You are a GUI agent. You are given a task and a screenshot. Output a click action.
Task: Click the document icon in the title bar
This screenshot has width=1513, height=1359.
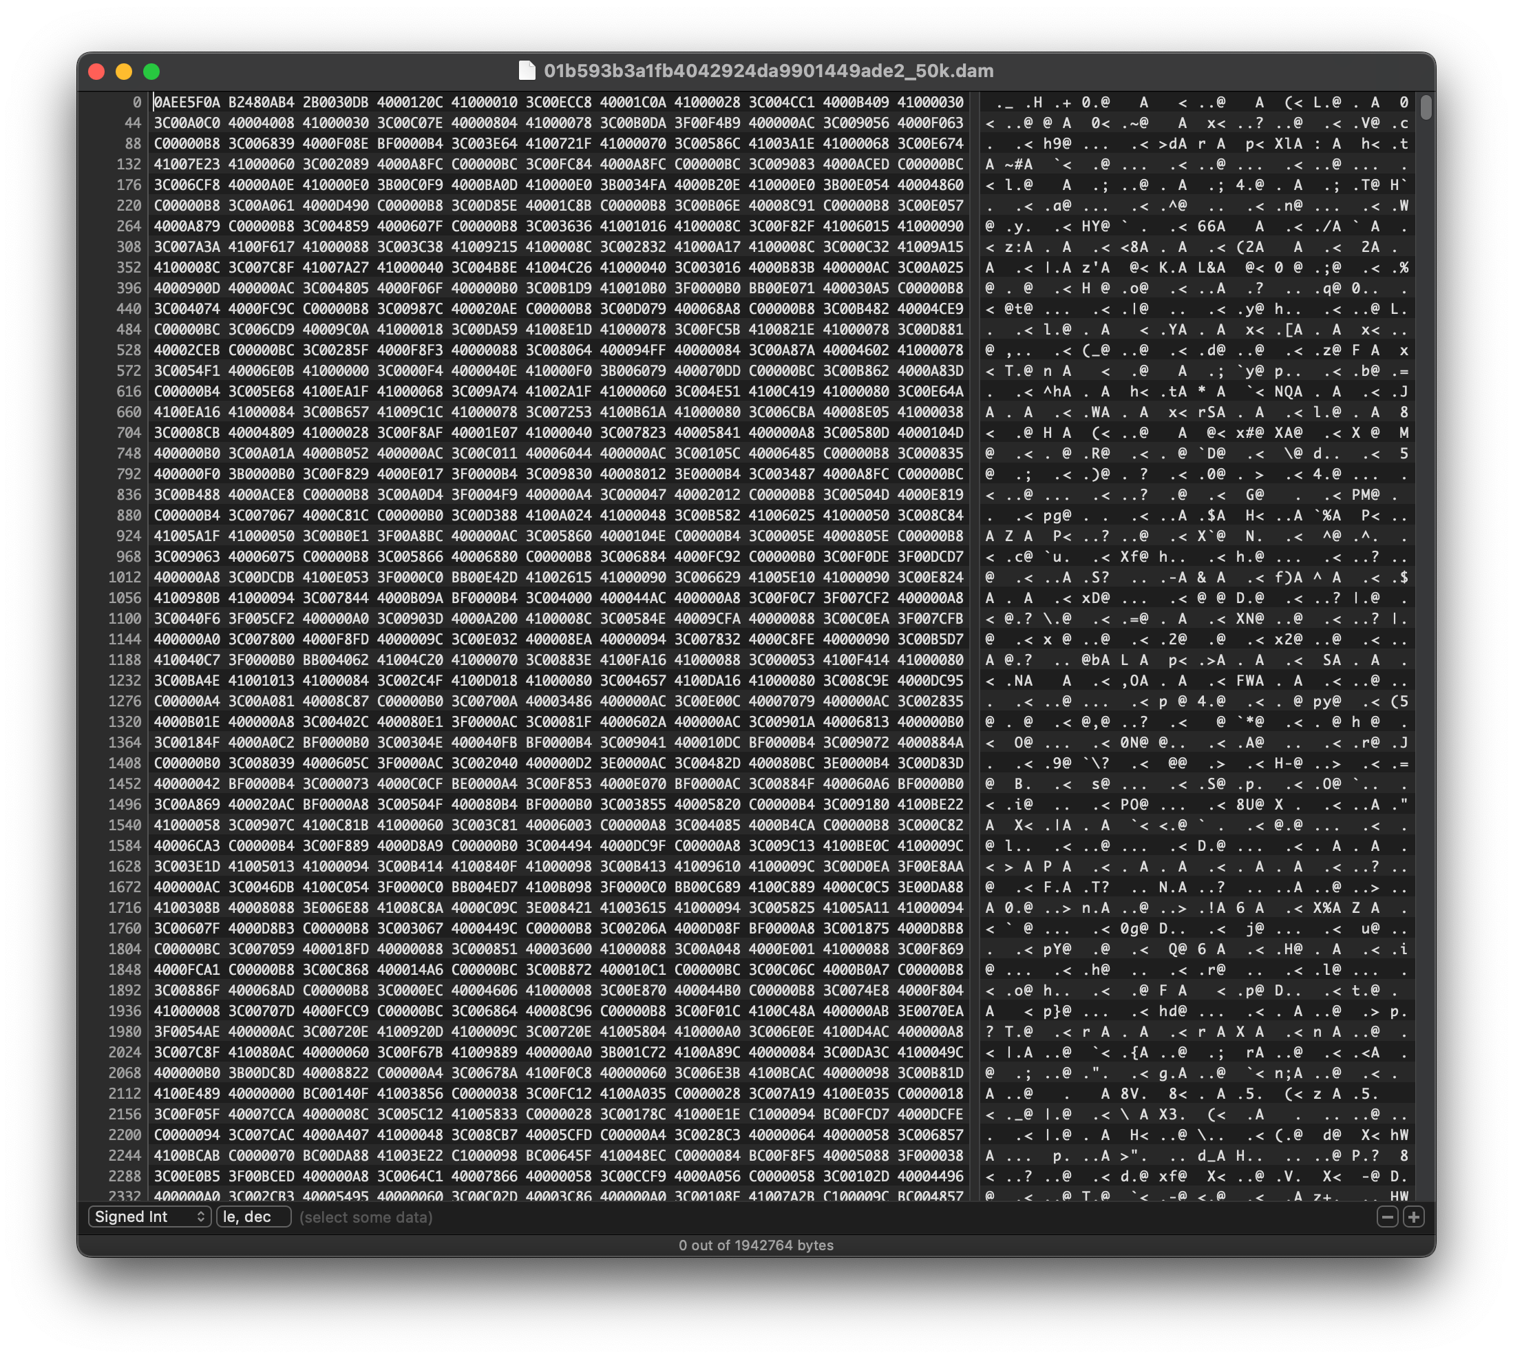(527, 71)
